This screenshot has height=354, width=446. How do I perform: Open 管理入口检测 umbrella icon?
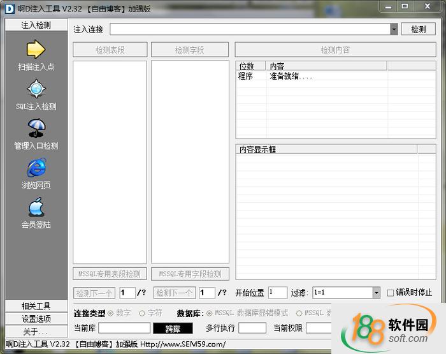pyautogui.click(x=36, y=128)
